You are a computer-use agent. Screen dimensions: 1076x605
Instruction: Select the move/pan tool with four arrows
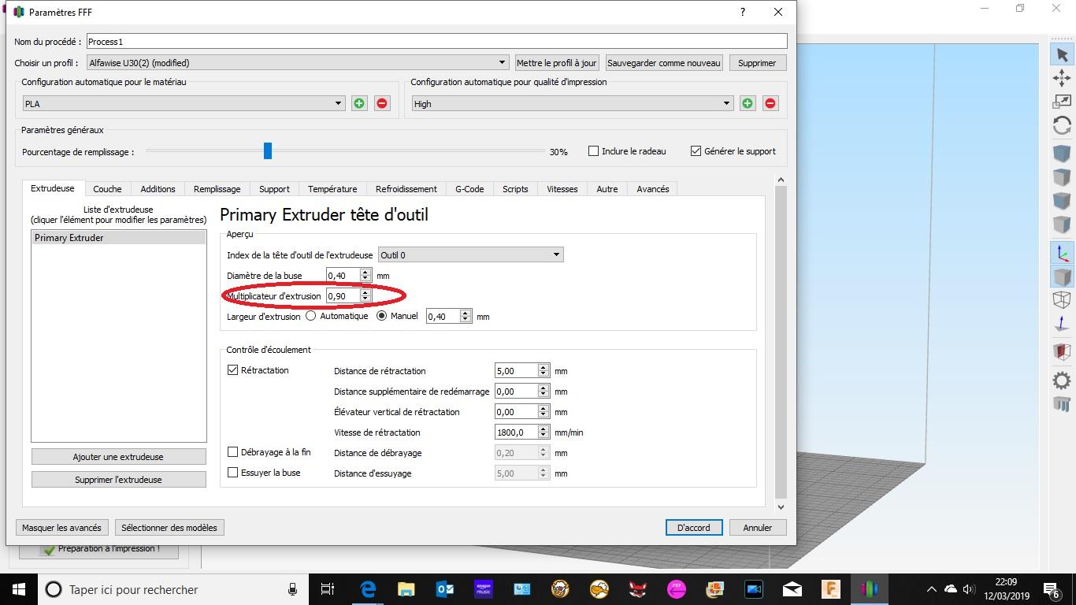[x=1062, y=77]
